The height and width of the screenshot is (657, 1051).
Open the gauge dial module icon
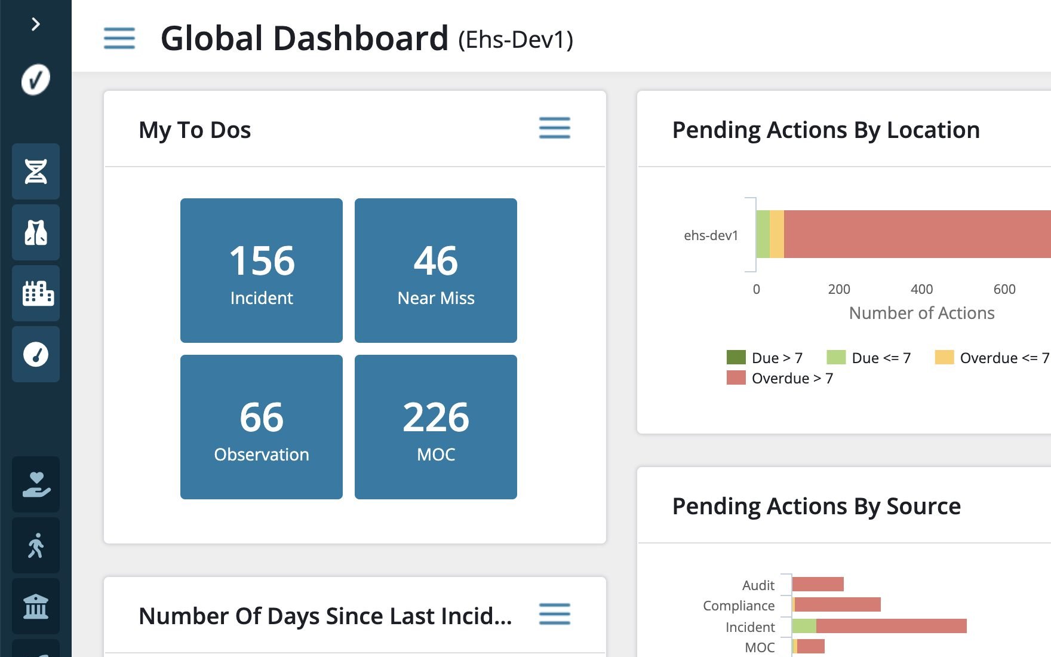click(x=36, y=354)
